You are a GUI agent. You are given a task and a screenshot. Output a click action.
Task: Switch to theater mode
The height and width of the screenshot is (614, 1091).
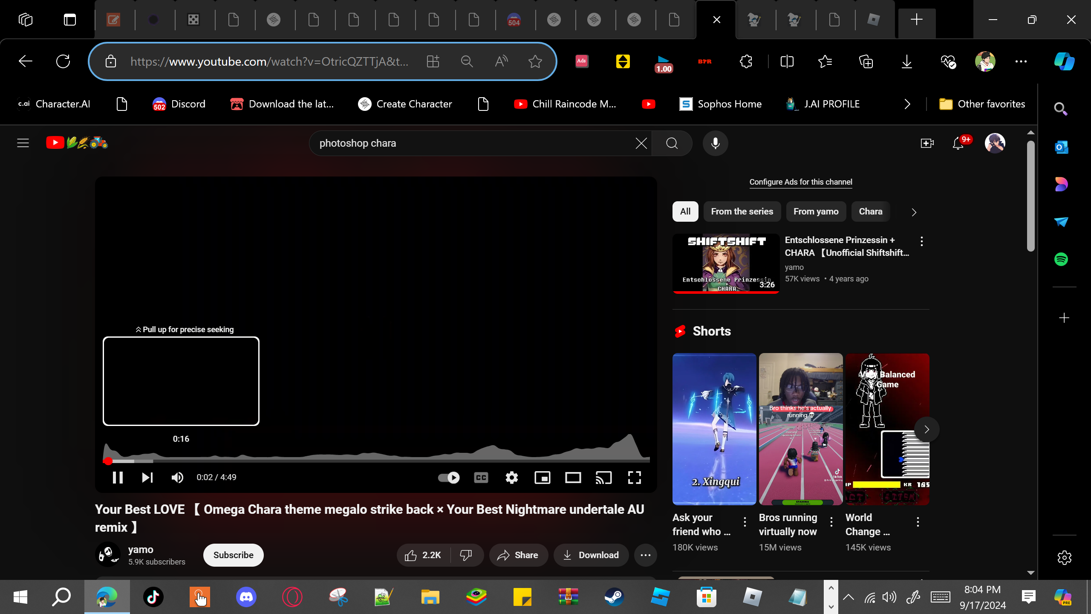point(573,478)
